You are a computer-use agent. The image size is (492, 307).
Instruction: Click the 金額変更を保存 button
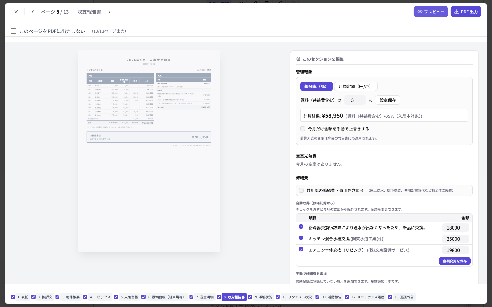click(455, 261)
